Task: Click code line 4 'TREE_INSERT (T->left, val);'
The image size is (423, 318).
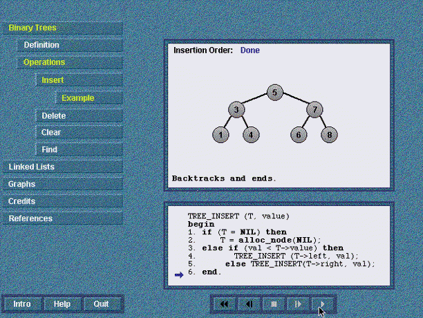Action: click(x=274, y=256)
